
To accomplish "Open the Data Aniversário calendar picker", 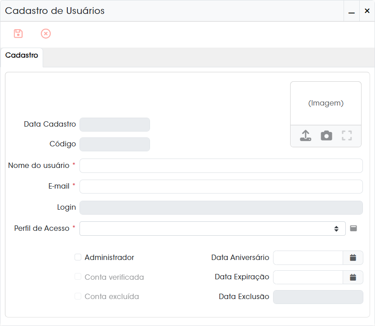I will tap(353, 258).
